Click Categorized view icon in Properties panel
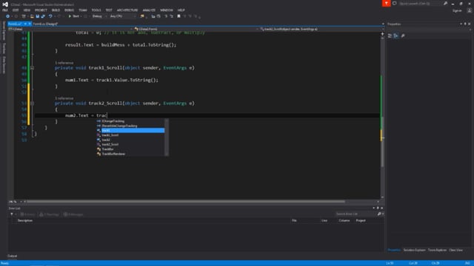 pos(390,36)
